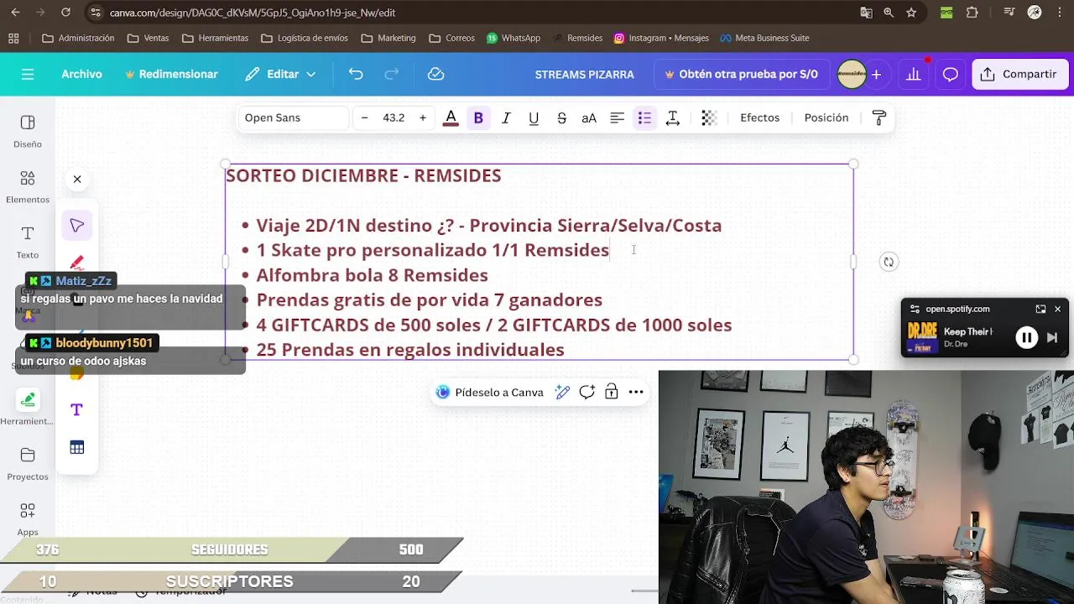Open the Correos bookmarks folder
1074x604 pixels.
click(x=451, y=38)
